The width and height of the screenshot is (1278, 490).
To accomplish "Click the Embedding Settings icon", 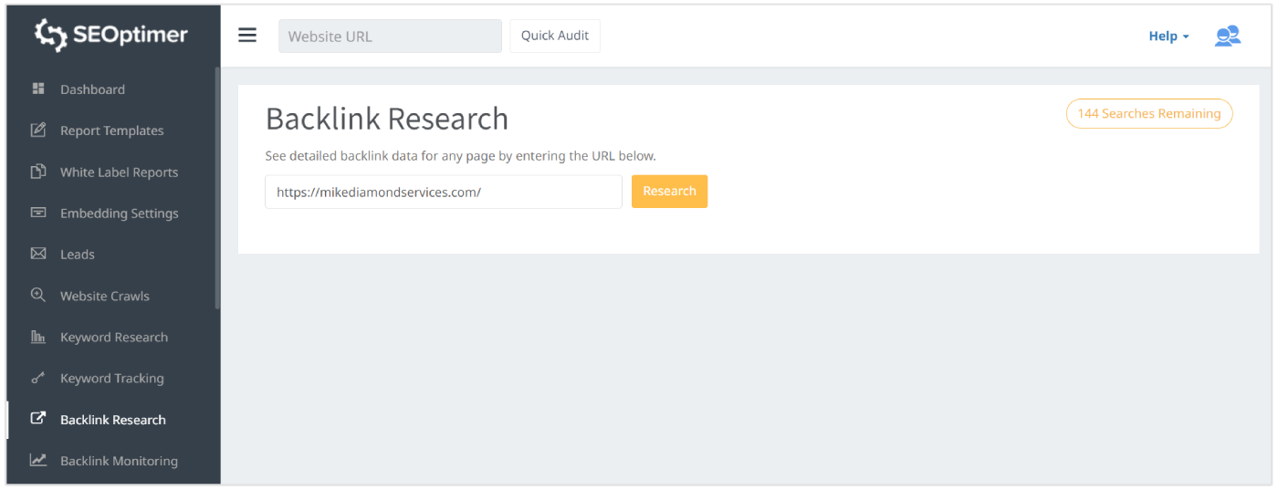I will (x=38, y=213).
